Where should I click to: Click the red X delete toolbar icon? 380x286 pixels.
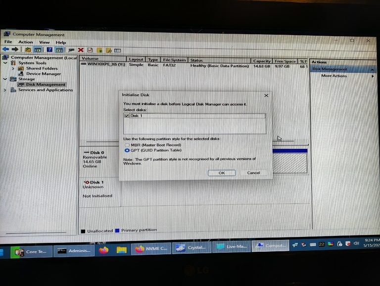[x=81, y=50]
